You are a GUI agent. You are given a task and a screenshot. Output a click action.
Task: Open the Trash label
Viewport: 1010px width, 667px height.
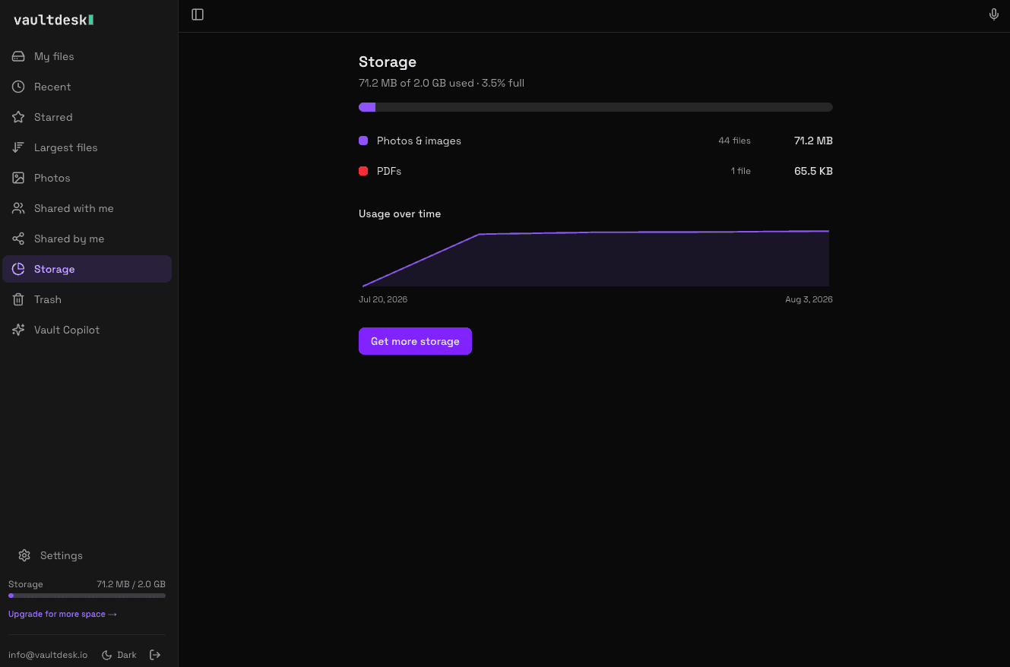pyautogui.click(x=48, y=299)
